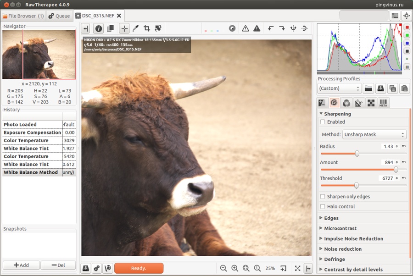Screen dimensions: 413x276
Task: Switch to the File Browser tab
Action: [23, 16]
